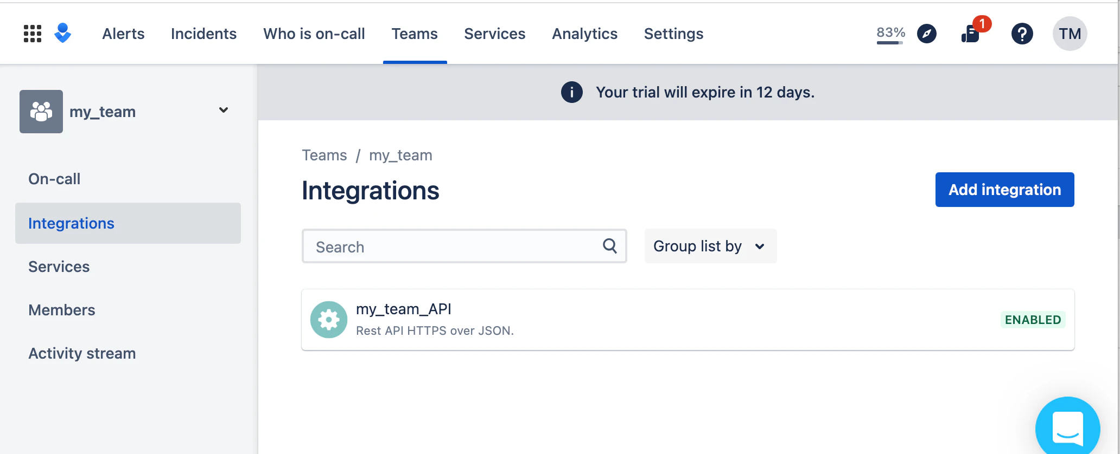Open Who is on-call tab

(x=314, y=34)
